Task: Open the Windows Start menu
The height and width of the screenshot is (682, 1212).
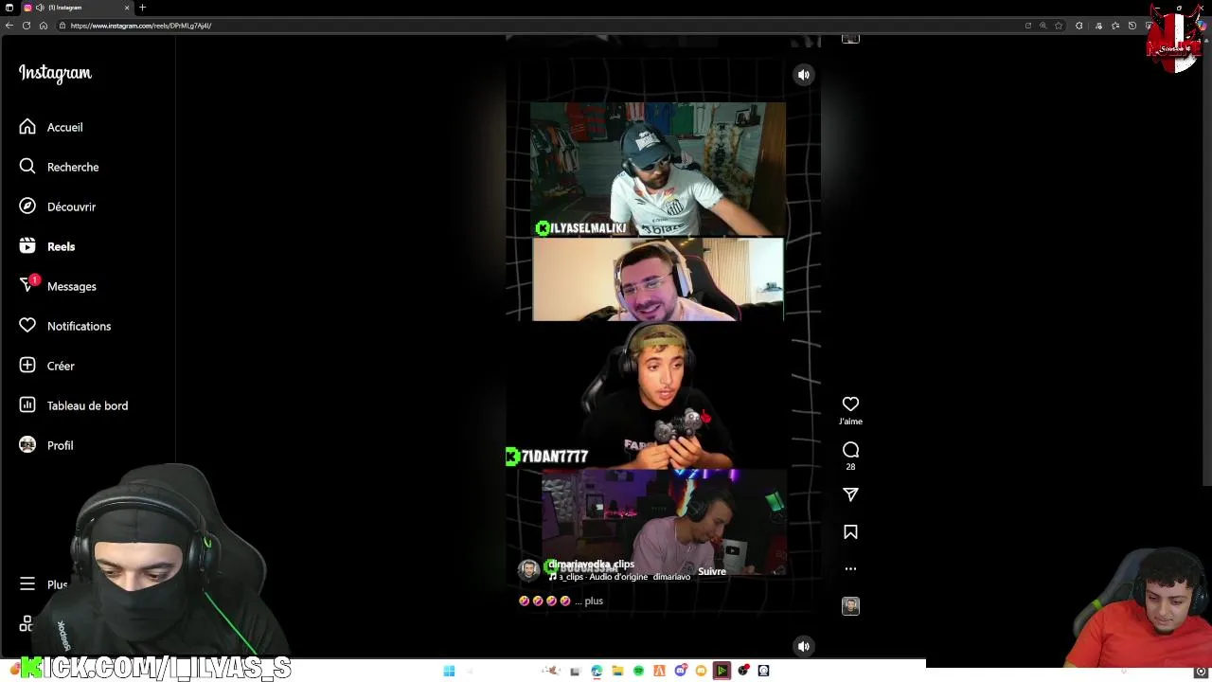Action: coord(449,671)
